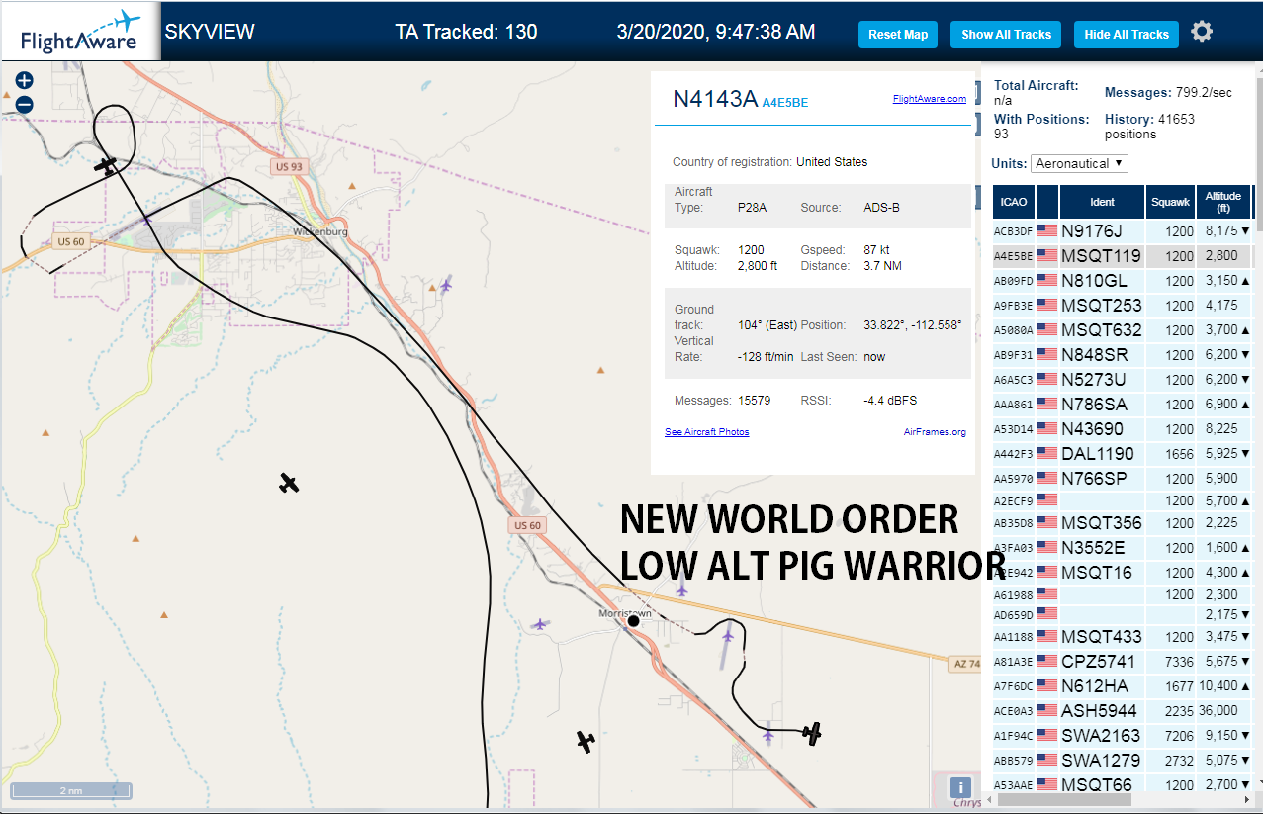Select black aircraft icon below US 60 road
Screen dimensions: 1263x814
(x=288, y=483)
